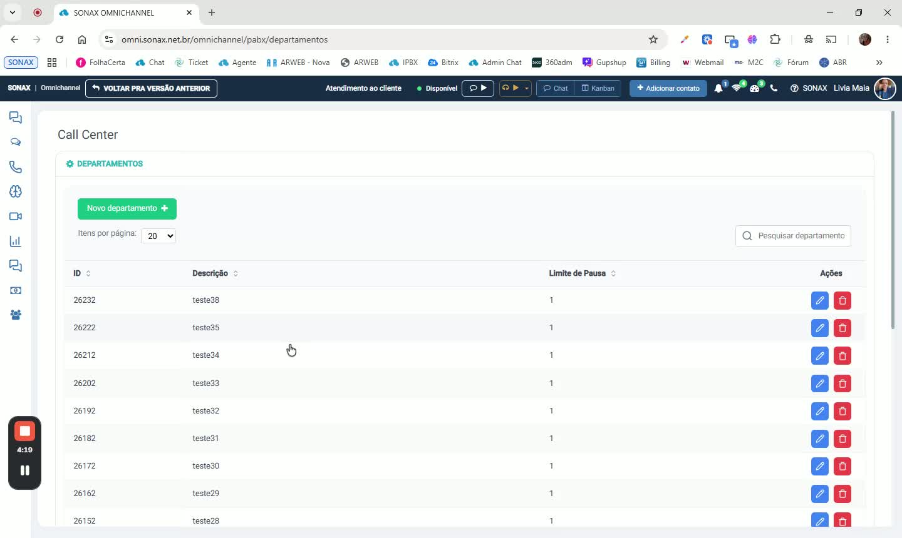This screenshot has width=902, height=538.
Task: Sort table by ID column
Action: [x=82, y=273]
